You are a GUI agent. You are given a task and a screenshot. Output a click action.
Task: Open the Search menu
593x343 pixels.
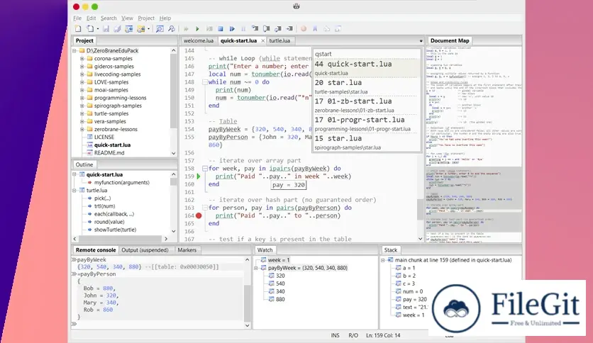point(109,18)
